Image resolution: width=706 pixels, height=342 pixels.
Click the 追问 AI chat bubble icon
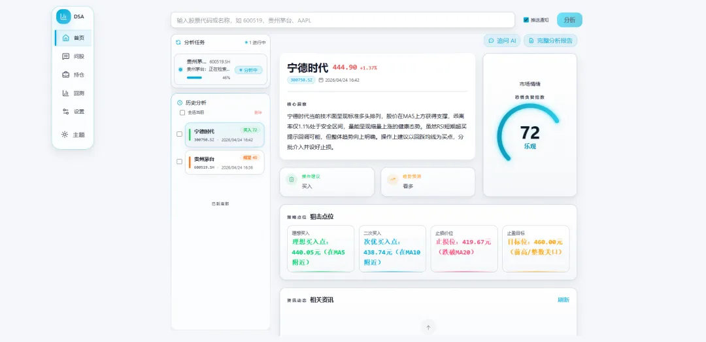[x=491, y=41]
